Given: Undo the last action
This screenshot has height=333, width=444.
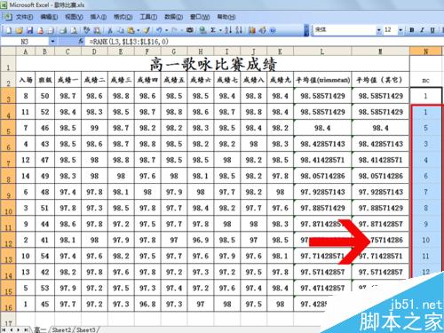Looking at the screenshot, I should pyautogui.click(x=159, y=30).
